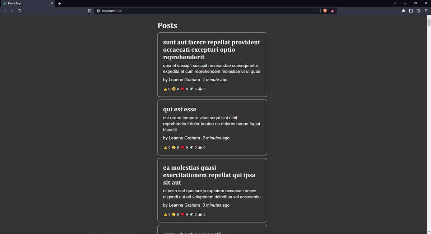This screenshot has height=234, width=431.
Task: Click body text 'quia et suscipit suscipit recusandae'
Action: [x=212, y=69]
